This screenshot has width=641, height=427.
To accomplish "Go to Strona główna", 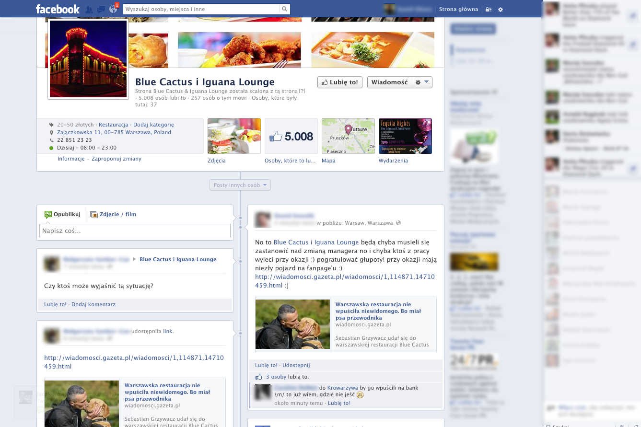I will (458, 9).
